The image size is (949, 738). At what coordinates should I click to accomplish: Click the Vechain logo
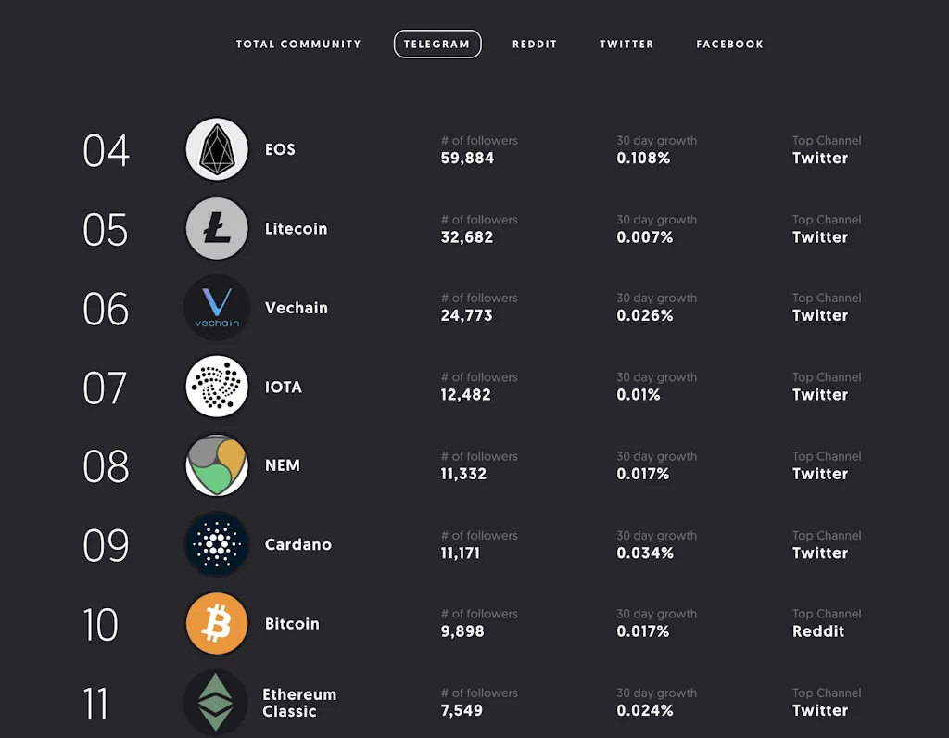pyautogui.click(x=216, y=307)
